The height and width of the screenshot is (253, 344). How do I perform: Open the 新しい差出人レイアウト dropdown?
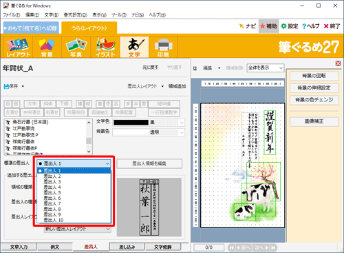click(x=78, y=229)
